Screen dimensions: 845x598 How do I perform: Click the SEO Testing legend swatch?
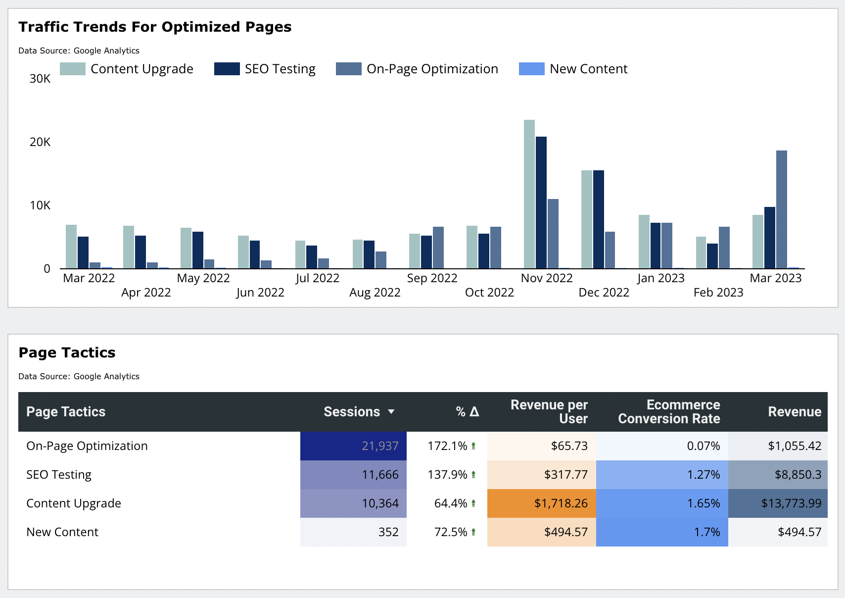[x=227, y=68]
